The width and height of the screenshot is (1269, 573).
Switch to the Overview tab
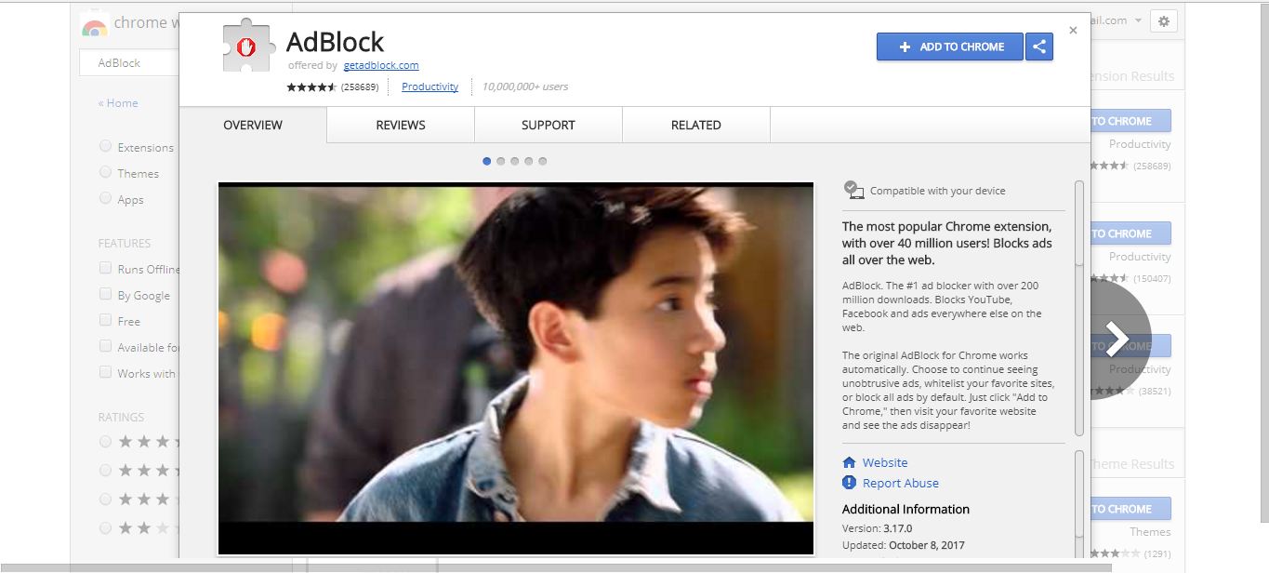(253, 125)
